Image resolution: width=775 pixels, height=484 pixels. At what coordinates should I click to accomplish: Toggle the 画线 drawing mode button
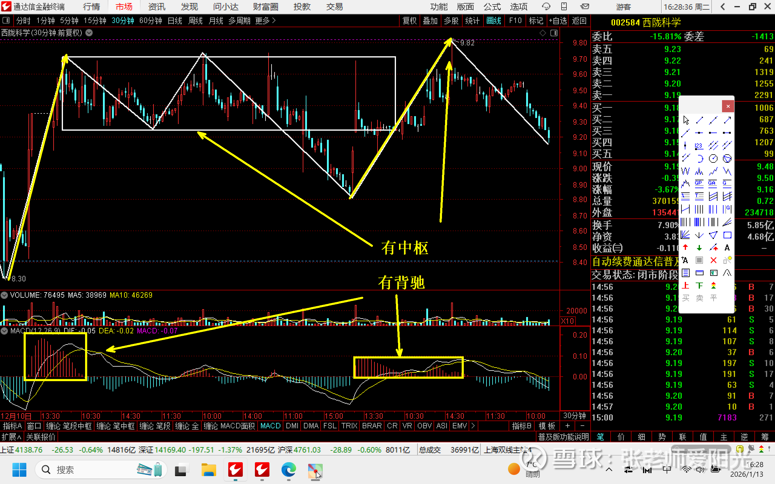[x=493, y=21]
